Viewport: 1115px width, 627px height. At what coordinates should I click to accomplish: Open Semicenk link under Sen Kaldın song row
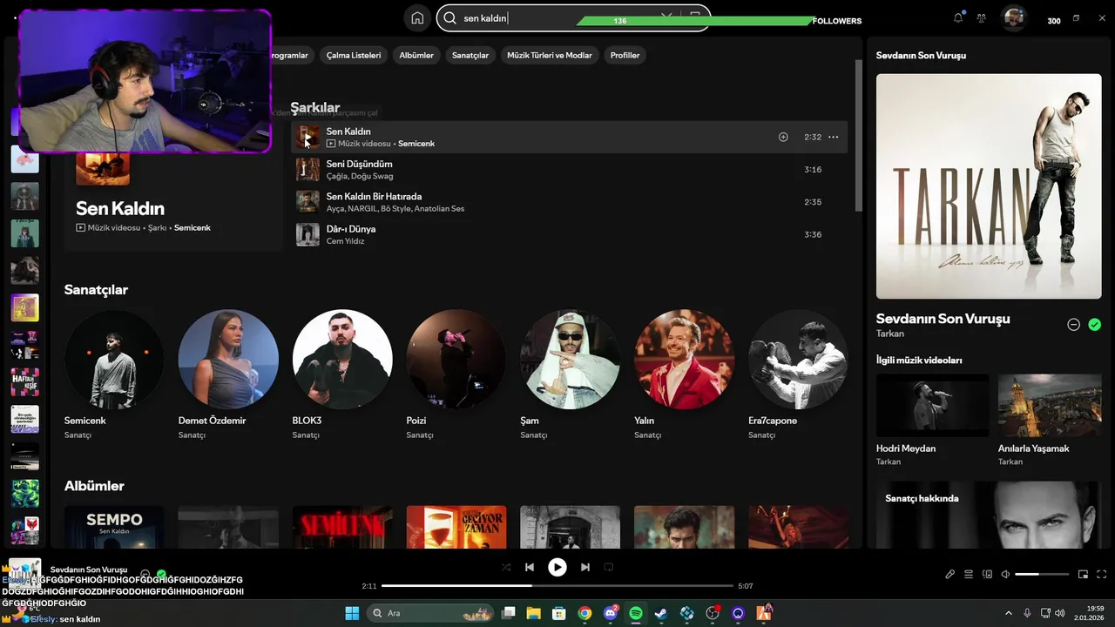pyautogui.click(x=416, y=144)
